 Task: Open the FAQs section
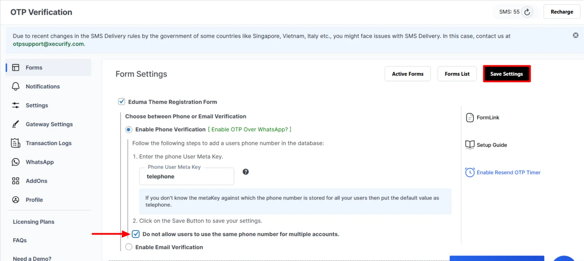click(19, 240)
